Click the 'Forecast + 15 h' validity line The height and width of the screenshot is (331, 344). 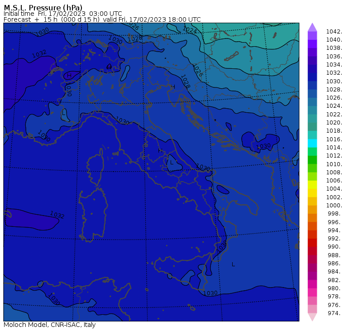(x=102, y=19)
